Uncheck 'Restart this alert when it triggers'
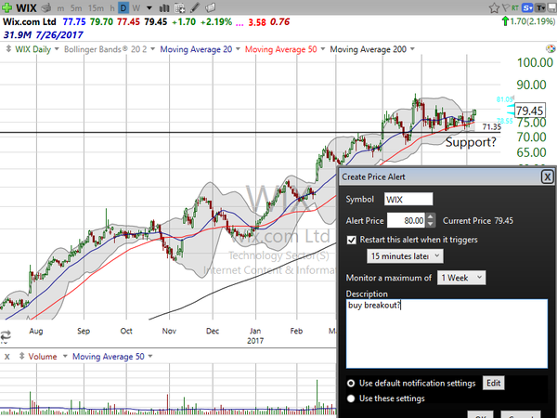 [351, 240]
